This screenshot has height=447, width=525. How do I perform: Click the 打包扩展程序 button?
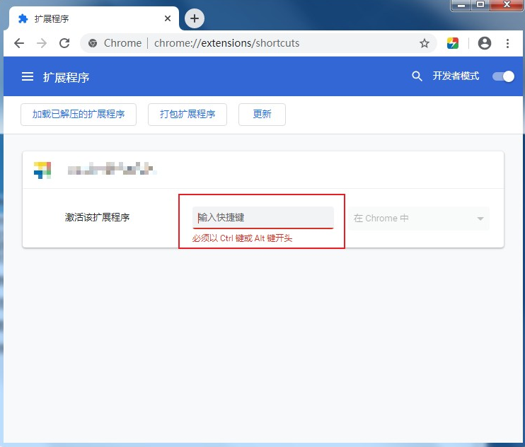(x=187, y=115)
